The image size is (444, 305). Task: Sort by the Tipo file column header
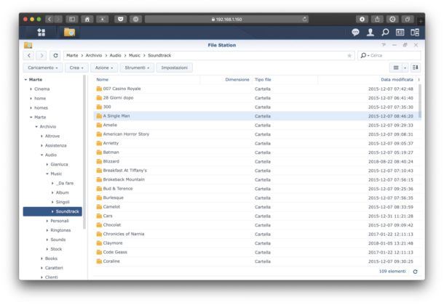coord(285,80)
